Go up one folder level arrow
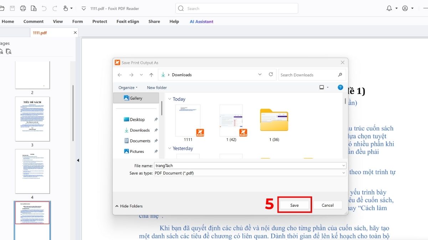 coord(151,75)
